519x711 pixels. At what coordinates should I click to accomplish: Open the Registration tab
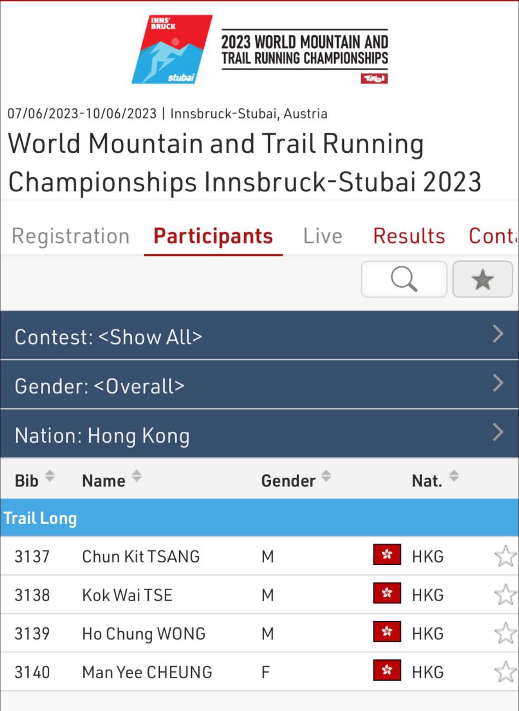click(70, 236)
